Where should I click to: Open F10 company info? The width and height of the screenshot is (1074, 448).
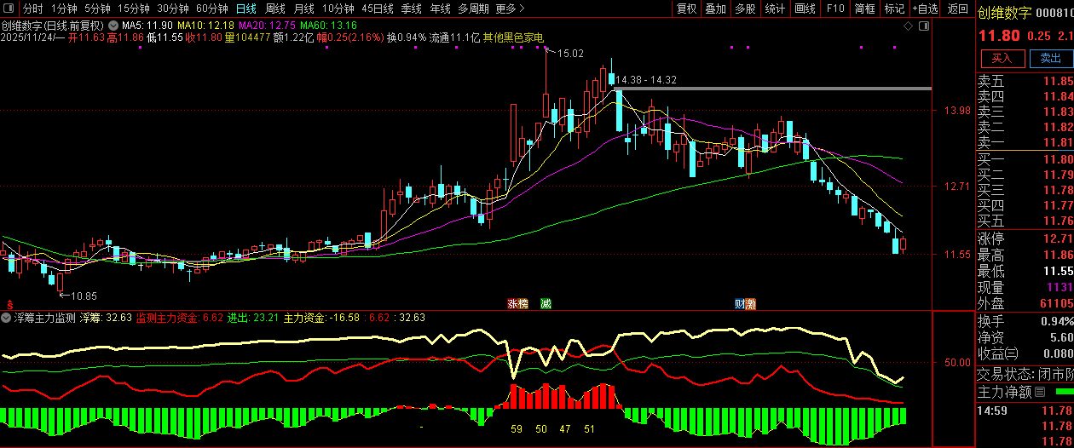click(834, 9)
